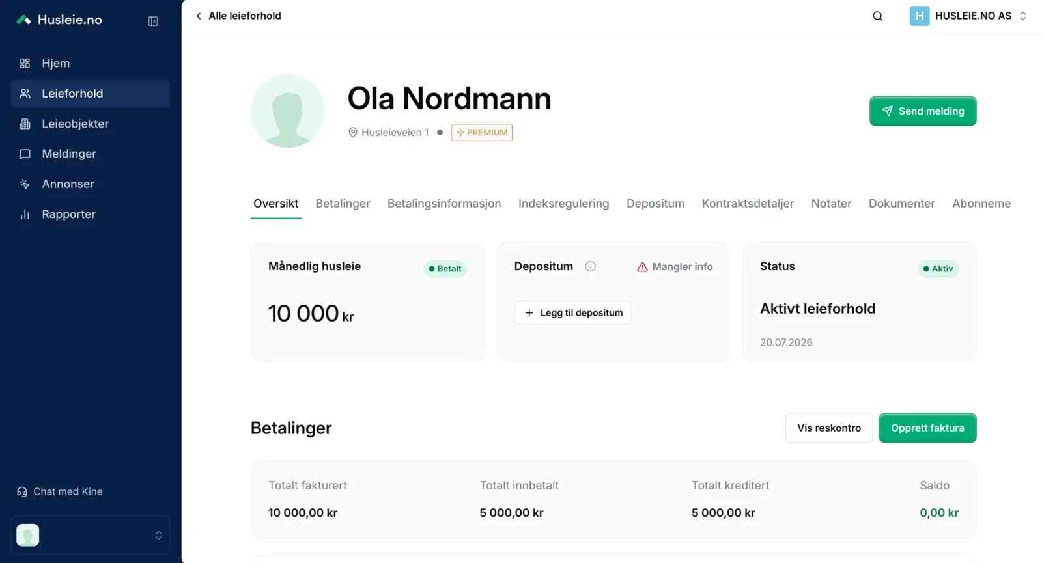Click the Husleieveien 1 address
This screenshot has height=563, width=1042.
[389, 132]
